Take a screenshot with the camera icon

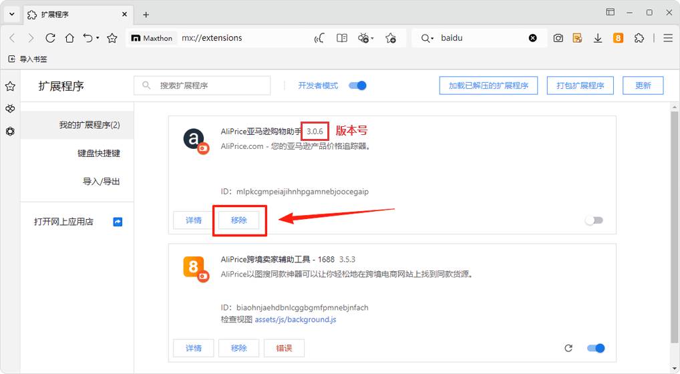pyautogui.click(x=558, y=38)
